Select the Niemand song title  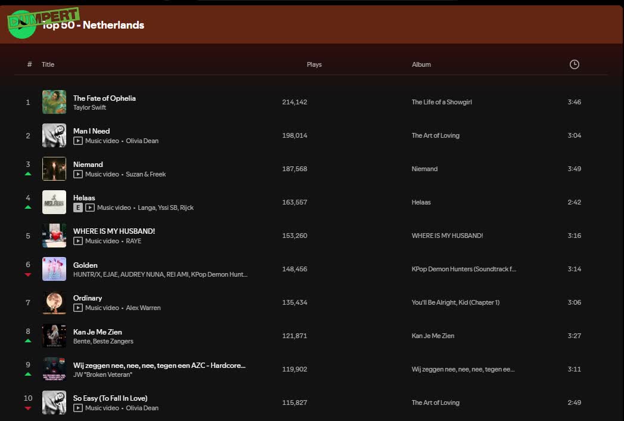coord(88,164)
